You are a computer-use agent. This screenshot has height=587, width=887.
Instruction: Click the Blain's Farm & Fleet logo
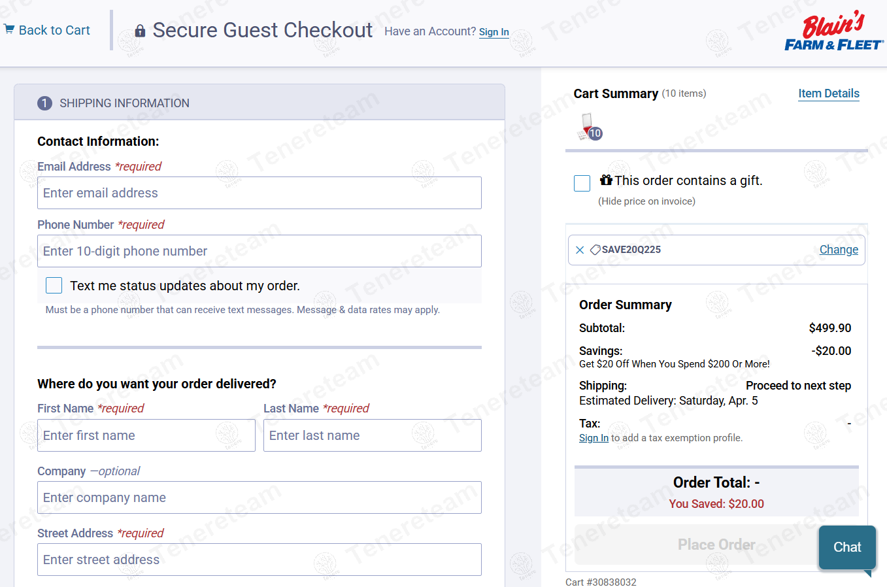[x=834, y=33]
